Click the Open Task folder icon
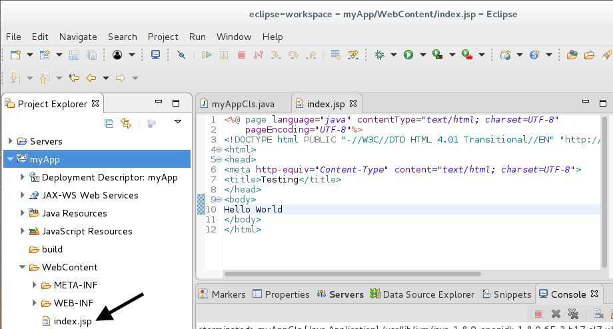 pos(589,55)
